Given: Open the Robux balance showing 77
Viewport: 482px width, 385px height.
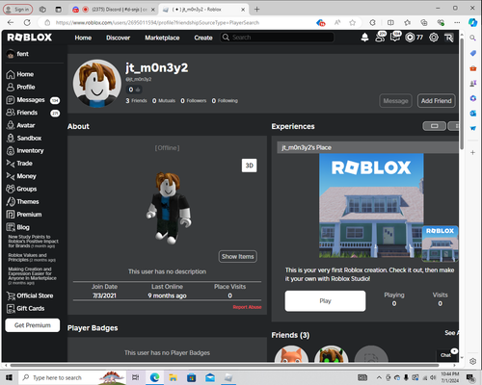Looking at the screenshot, I should coord(414,38).
